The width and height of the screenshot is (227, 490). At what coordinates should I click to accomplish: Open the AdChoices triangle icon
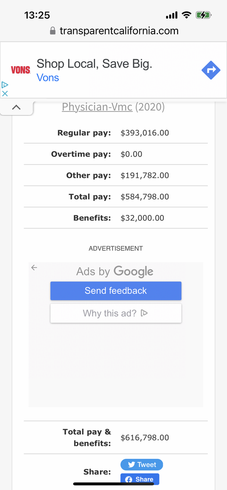5,85
